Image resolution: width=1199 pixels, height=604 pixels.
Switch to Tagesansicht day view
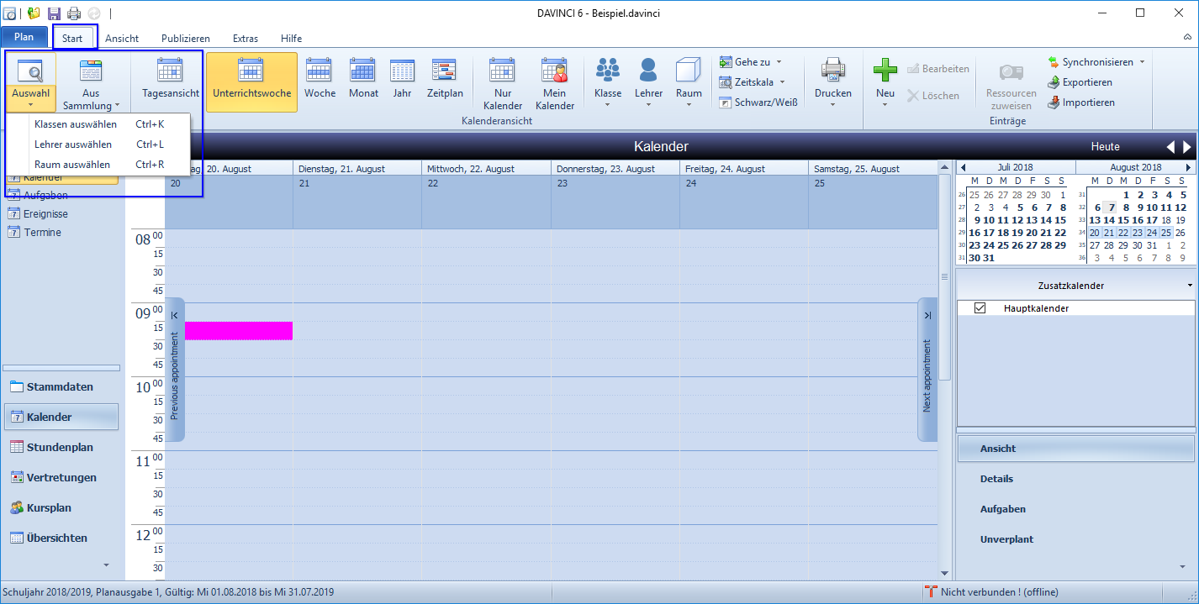click(x=171, y=82)
